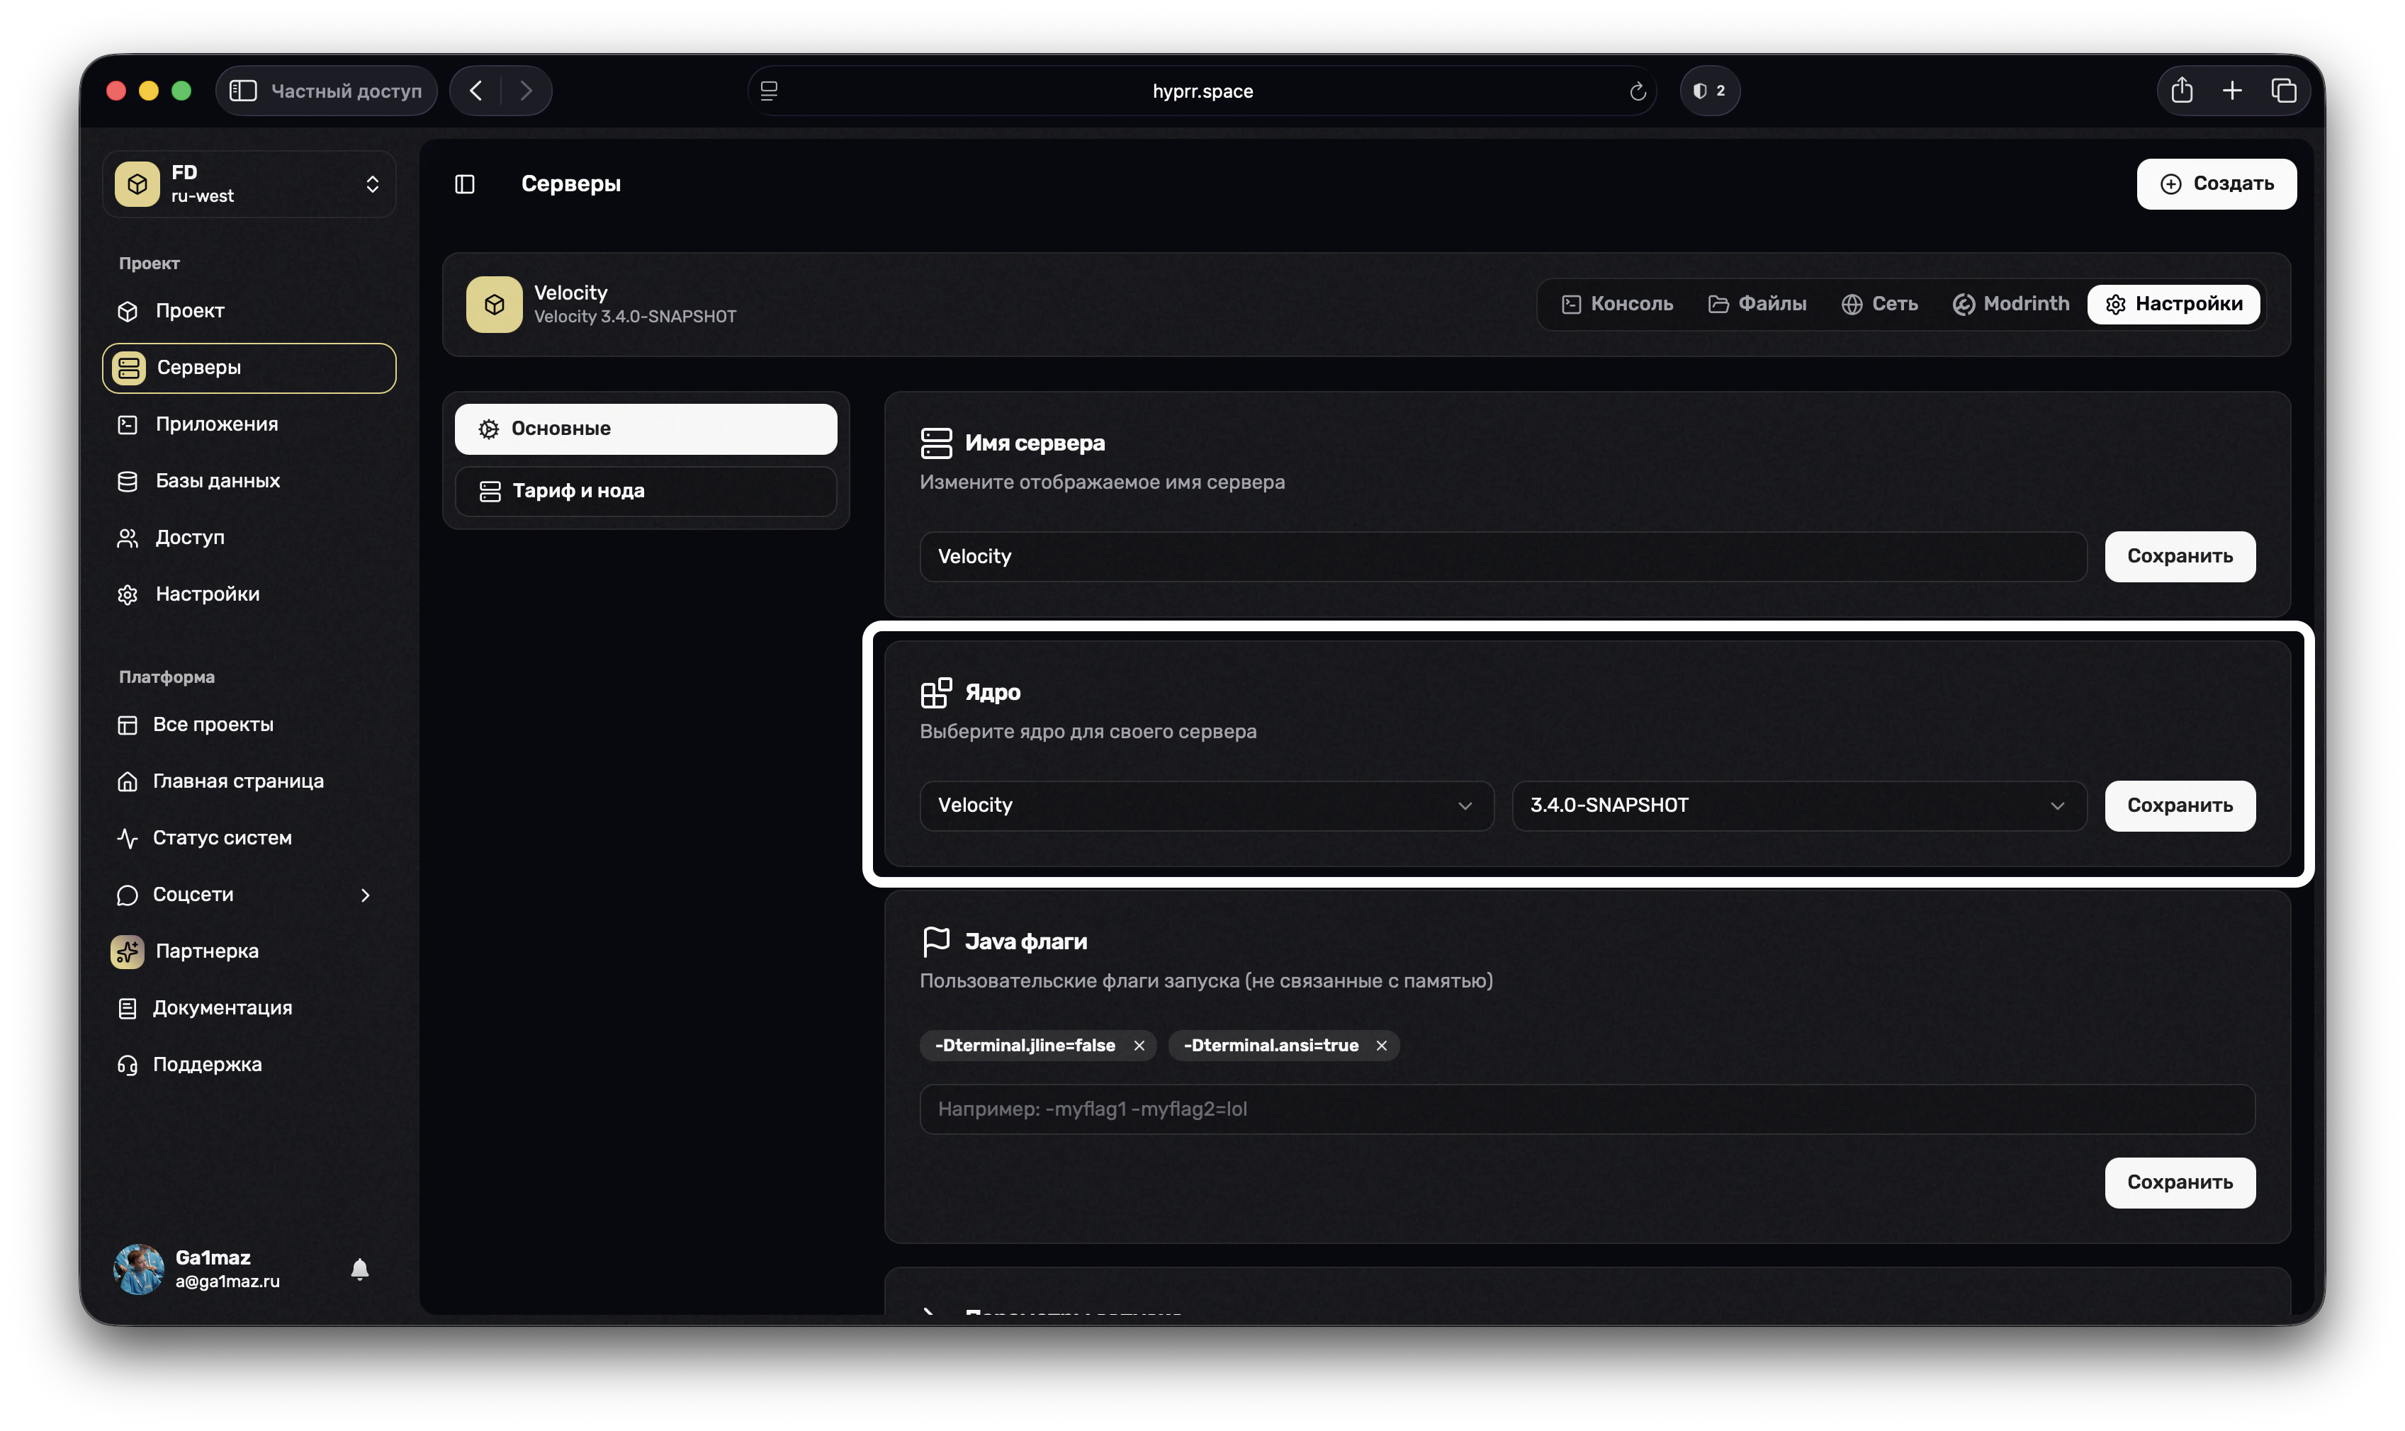Click the Базы данных database icon
This screenshot has width=2405, height=1431.
(x=128, y=481)
